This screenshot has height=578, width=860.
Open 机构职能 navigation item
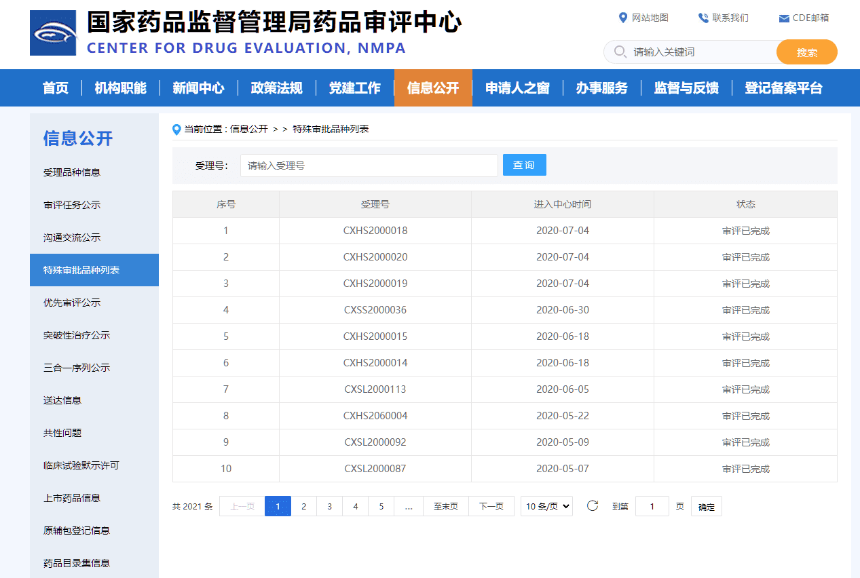click(x=121, y=88)
